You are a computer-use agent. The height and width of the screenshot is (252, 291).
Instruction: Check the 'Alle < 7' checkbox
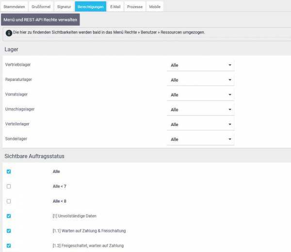[9, 186]
